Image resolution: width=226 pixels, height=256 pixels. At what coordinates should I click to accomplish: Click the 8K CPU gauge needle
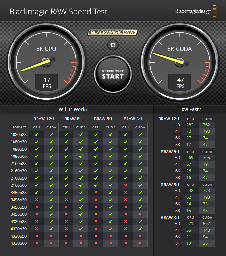37,65
